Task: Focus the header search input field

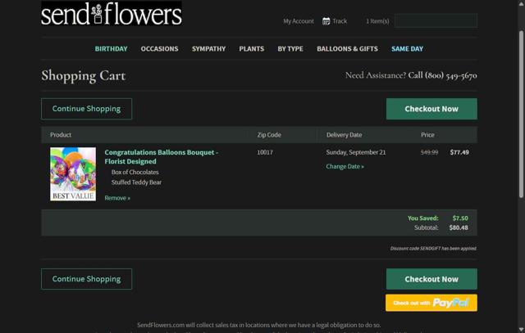Action: pyautogui.click(x=436, y=20)
